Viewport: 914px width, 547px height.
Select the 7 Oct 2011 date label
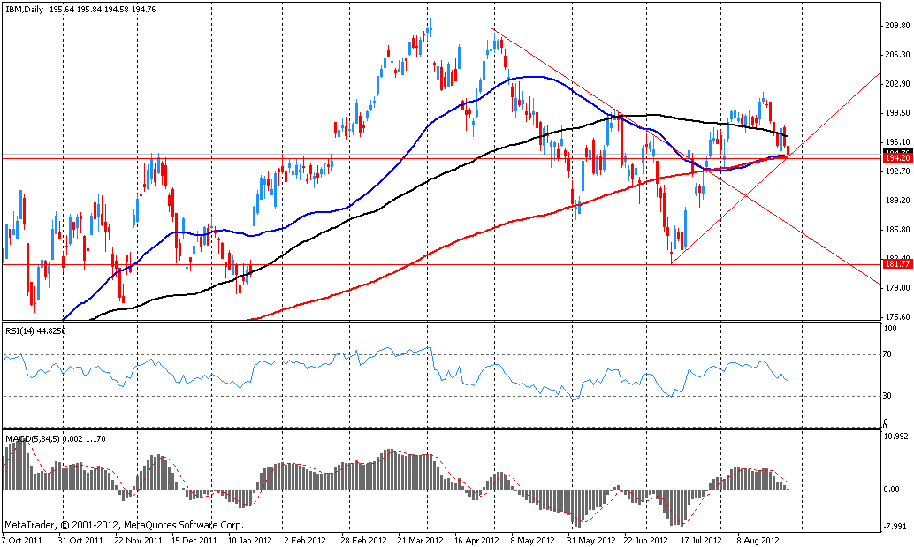[x=22, y=537]
